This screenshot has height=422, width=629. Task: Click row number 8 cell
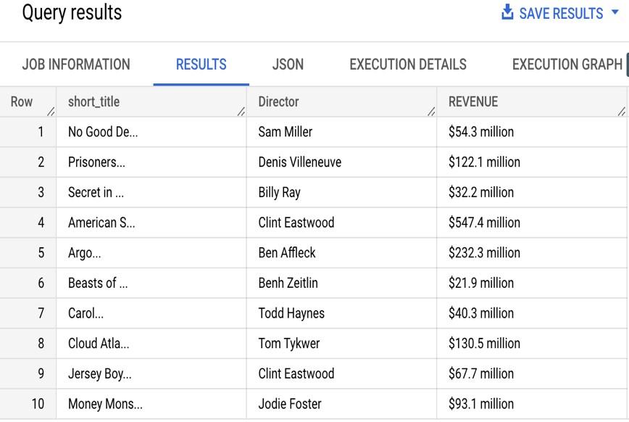28,343
